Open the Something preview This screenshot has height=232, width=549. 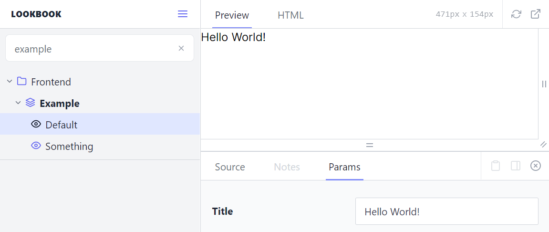100,146
